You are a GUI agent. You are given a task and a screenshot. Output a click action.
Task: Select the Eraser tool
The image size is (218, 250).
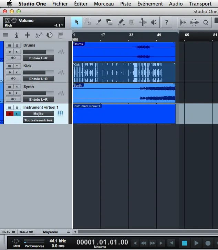point(110,22)
